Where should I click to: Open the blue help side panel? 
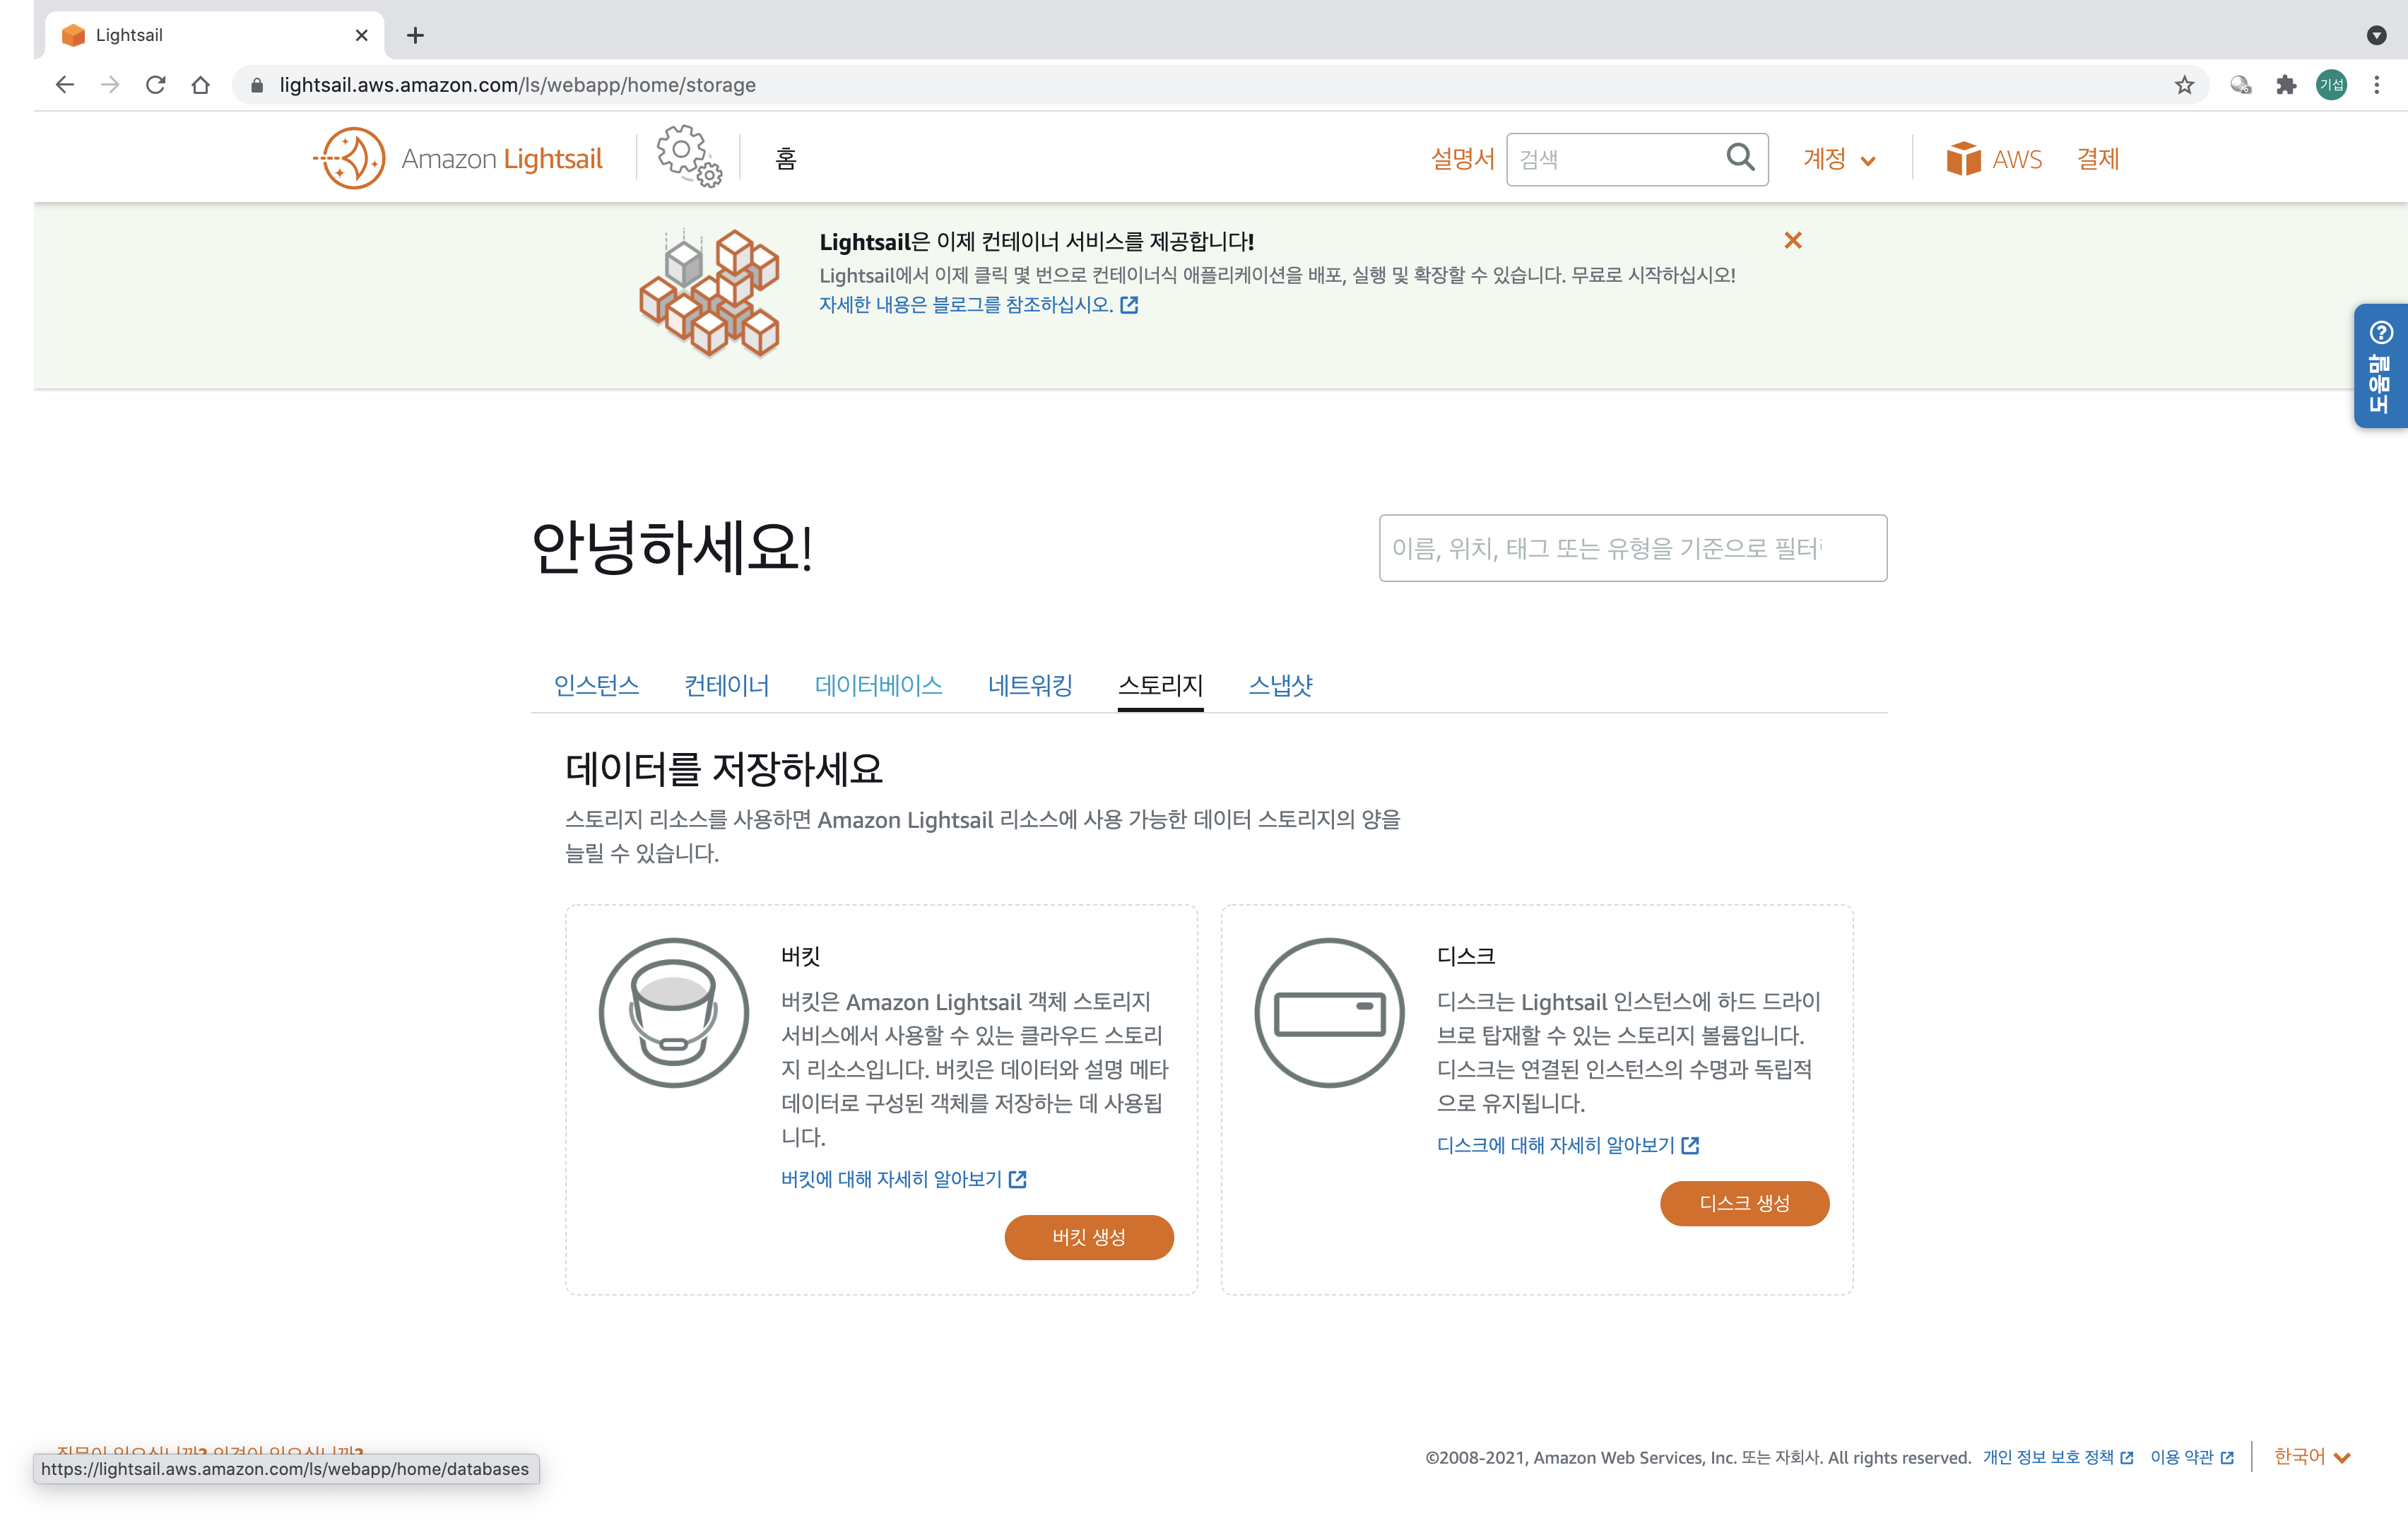(2380, 366)
